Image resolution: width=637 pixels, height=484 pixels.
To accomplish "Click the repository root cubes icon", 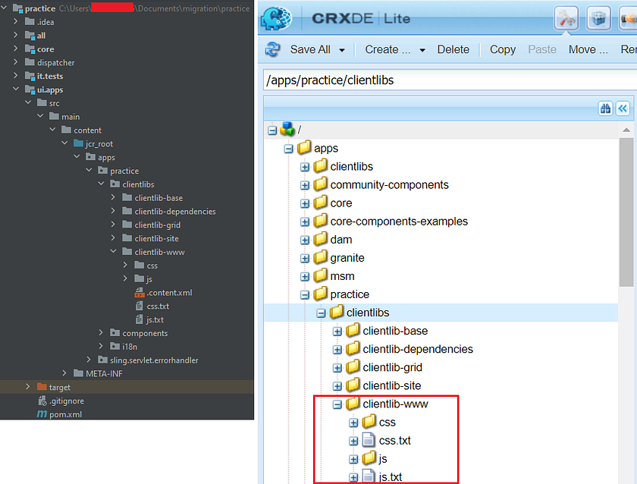I will pyautogui.click(x=287, y=129).
